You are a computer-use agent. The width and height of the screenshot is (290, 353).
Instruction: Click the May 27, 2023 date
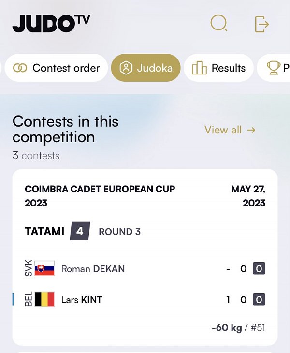tap(248, 195)
